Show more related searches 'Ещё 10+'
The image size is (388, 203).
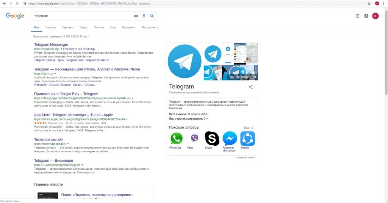tap(249, 128)
